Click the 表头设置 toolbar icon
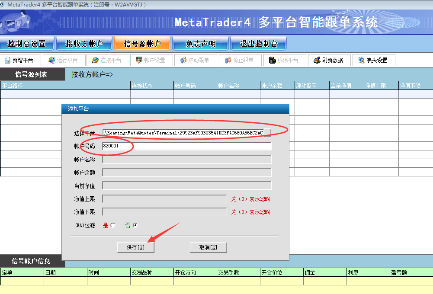This screenshot has height=294, width=433. tap(362, 60)
